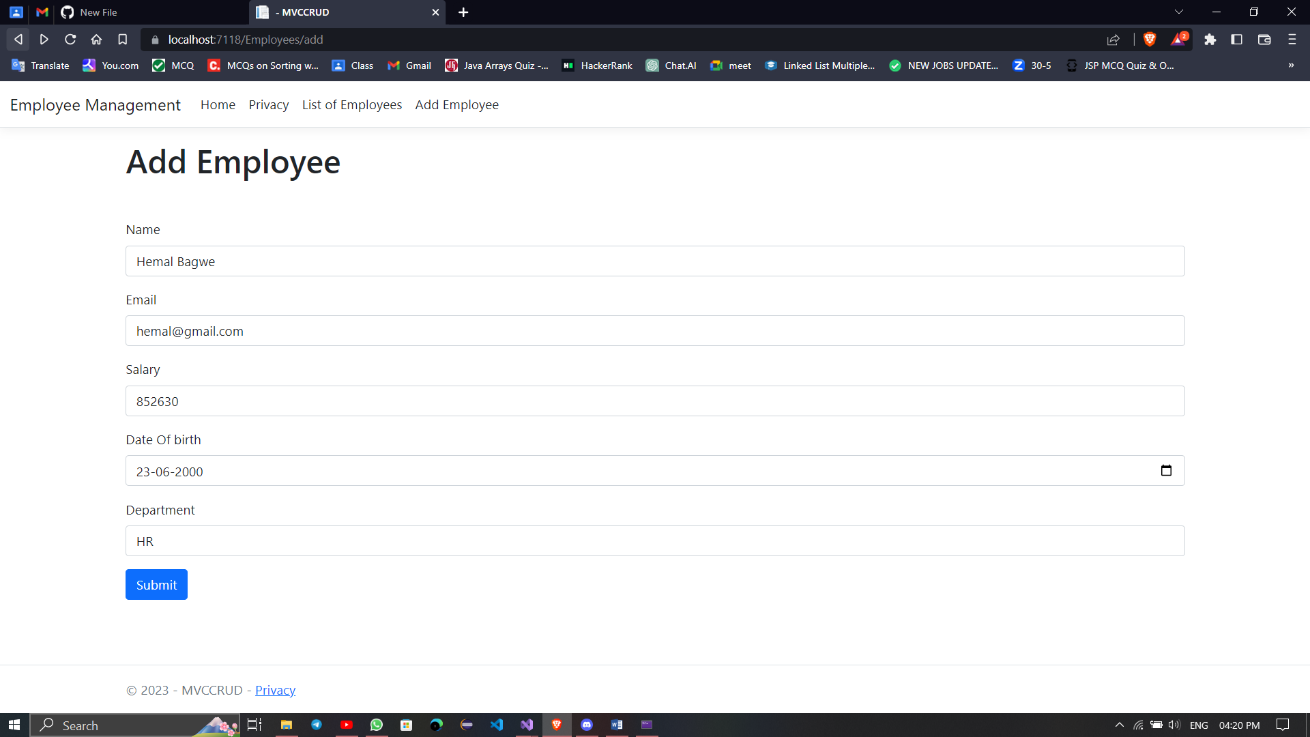Open Add Employee nav link
The height and width of the screenshot is (737, 1310).
[x=457, y=104]
